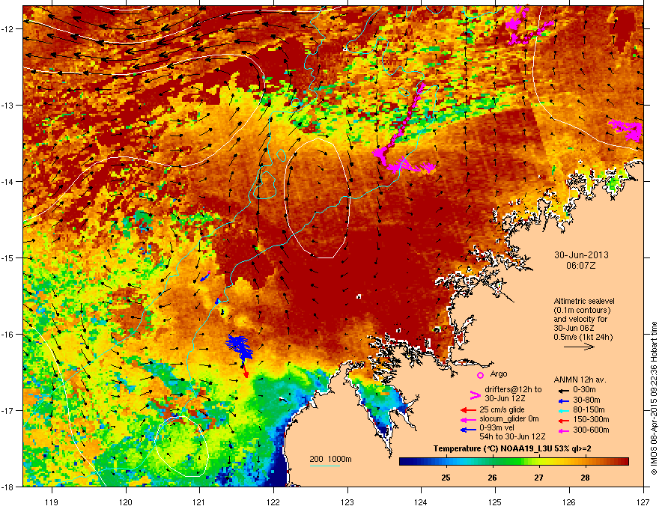Click the -17 latitude axis label
659x509 pixels.
pos(8,410)
